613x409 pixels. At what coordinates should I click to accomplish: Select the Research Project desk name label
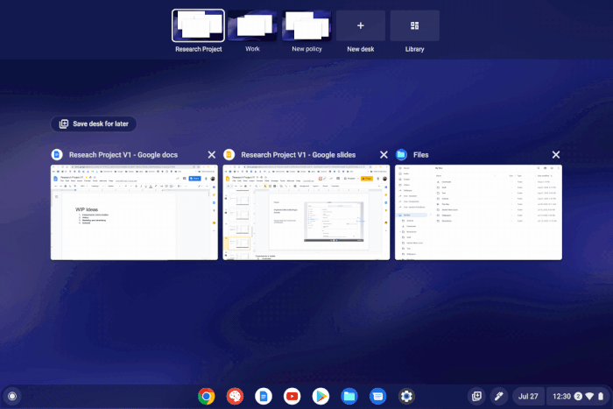[198, 49]
